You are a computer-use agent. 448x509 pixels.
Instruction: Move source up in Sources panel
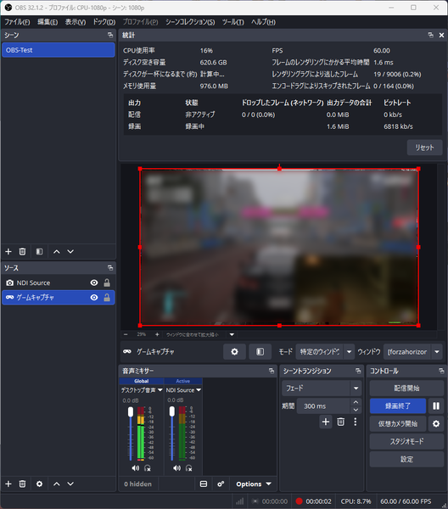[57, 484]
